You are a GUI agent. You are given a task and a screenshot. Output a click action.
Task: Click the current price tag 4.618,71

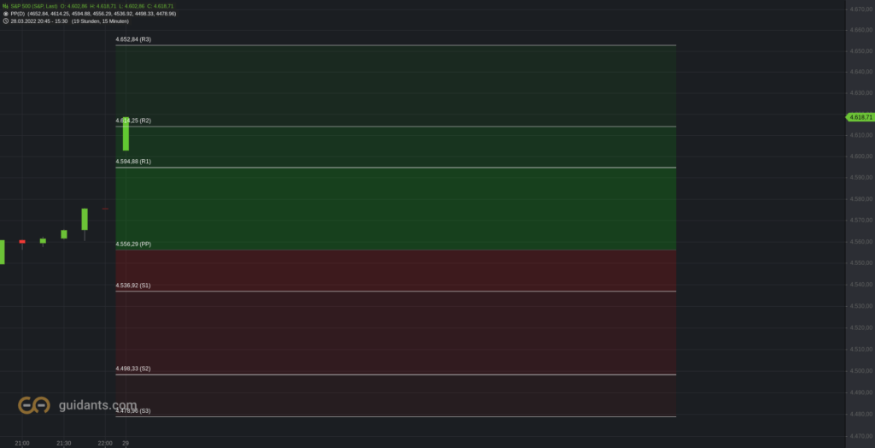pos(860,117)
